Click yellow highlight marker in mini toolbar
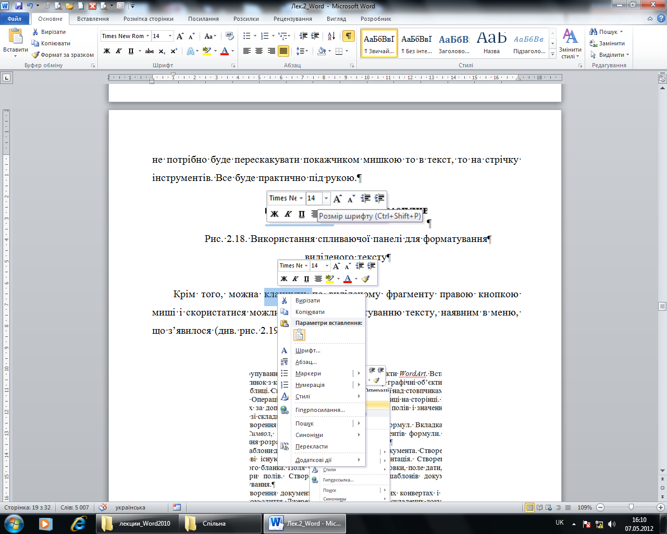This screenshot has width=667, height=534. click(x=329, y=279)
